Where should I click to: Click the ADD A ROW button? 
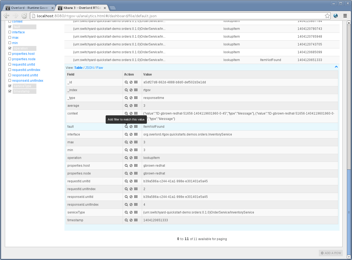(x=331, y=253)
